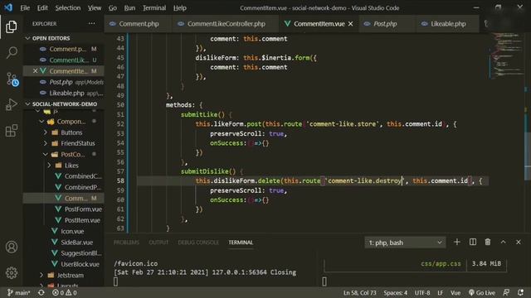Maximize the panel with up chevron
This screenshot has height=298, width=531.
[x=504, y=242]
